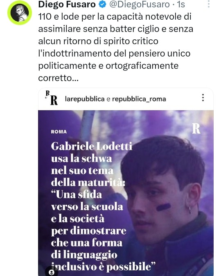Click the large La Repubblica R logo
Image resolution: width=221 pixels, height=276 pixels.
pos(54,100)
